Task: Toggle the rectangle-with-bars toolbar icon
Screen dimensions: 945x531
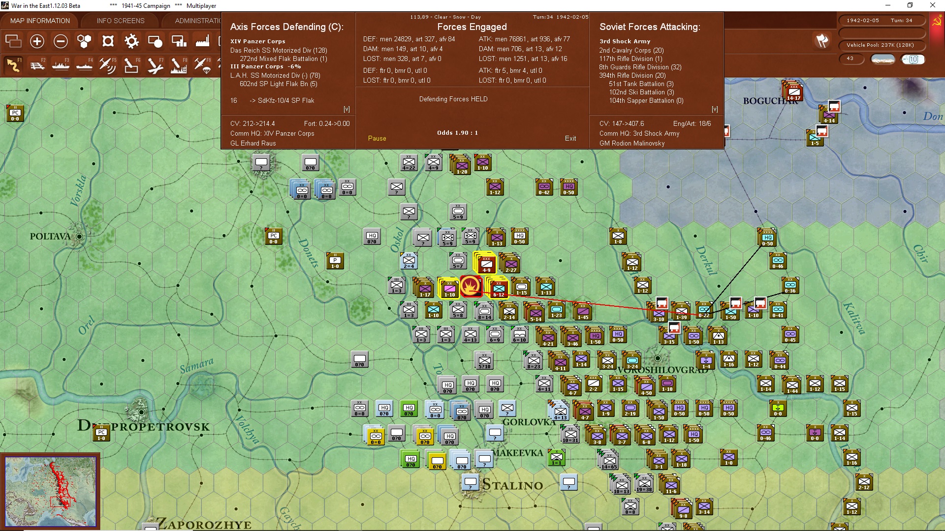Action: 179,41
